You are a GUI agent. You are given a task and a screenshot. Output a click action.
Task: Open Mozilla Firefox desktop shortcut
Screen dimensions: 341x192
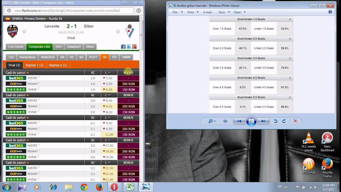click(x=327, y=168)
